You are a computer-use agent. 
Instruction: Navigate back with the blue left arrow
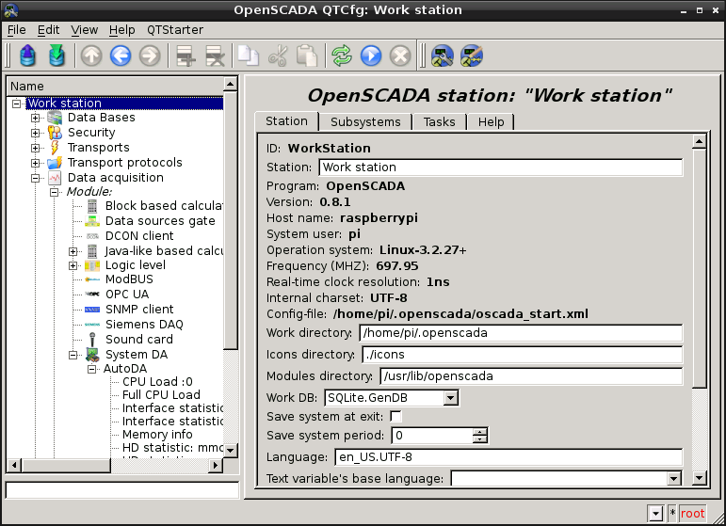121,56
